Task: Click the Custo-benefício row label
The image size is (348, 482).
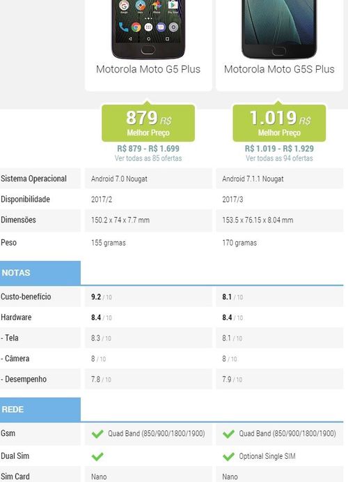Action: [26, 296]
